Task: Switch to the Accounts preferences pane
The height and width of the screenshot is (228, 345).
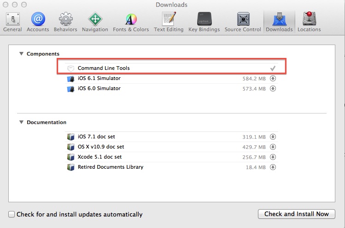Action: [x=38, y=22]
